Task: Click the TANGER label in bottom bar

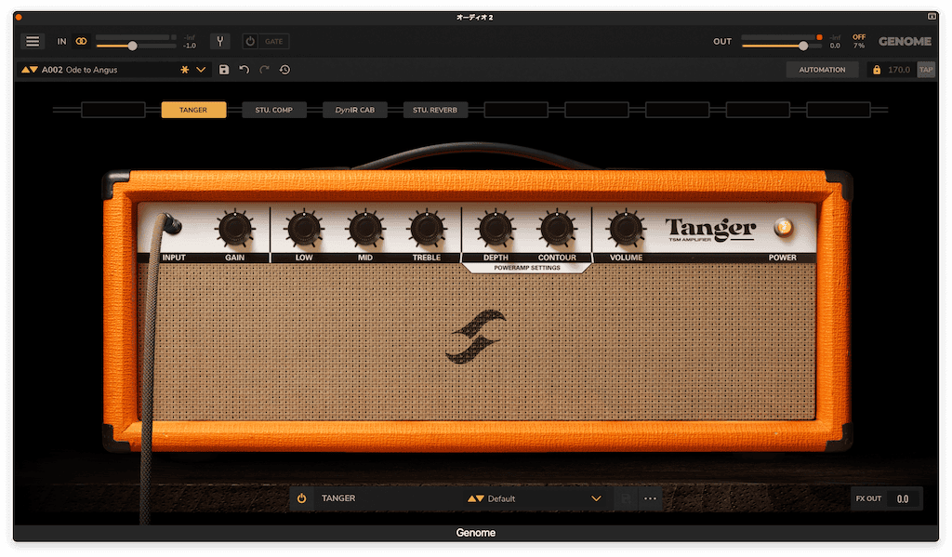Action: click(x=338, y=498)
